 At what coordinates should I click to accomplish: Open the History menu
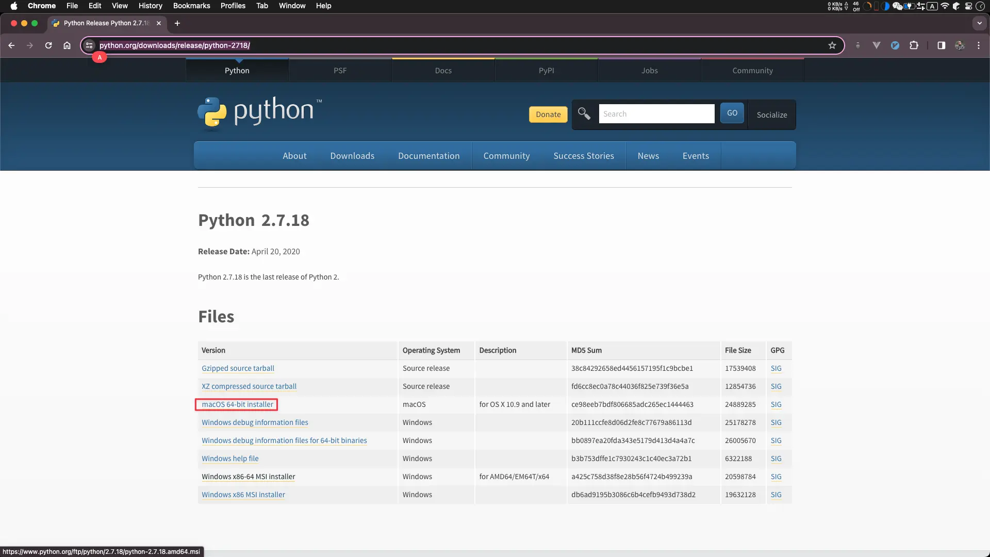point(150,6)
